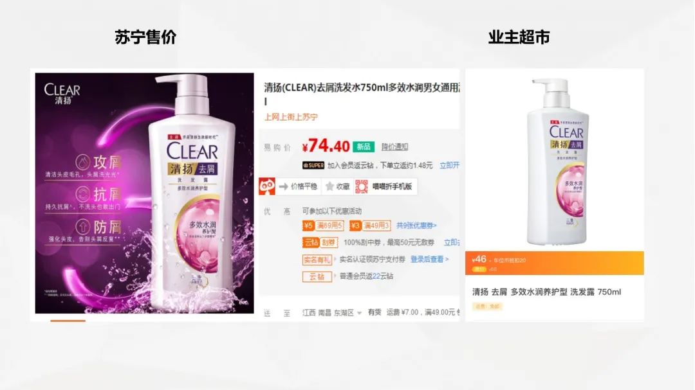The height and width of the screenshot is (390, 695).
Task: View all coupons via 共9张优惠券 link
Action: coord(416,226)
